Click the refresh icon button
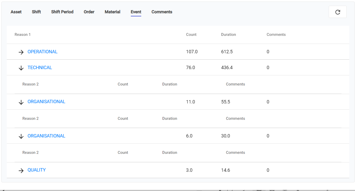355x191 pixels. click(x=338, y=12)
